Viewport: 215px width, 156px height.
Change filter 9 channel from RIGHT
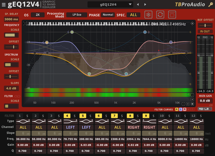(x=149, y=127)
